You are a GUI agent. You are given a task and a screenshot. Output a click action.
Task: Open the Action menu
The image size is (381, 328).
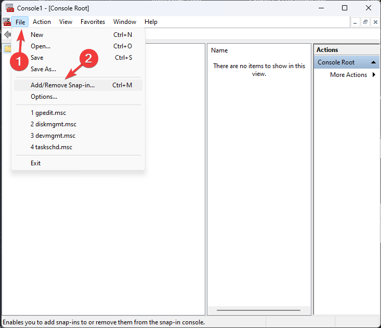click(x=42, y=22)
